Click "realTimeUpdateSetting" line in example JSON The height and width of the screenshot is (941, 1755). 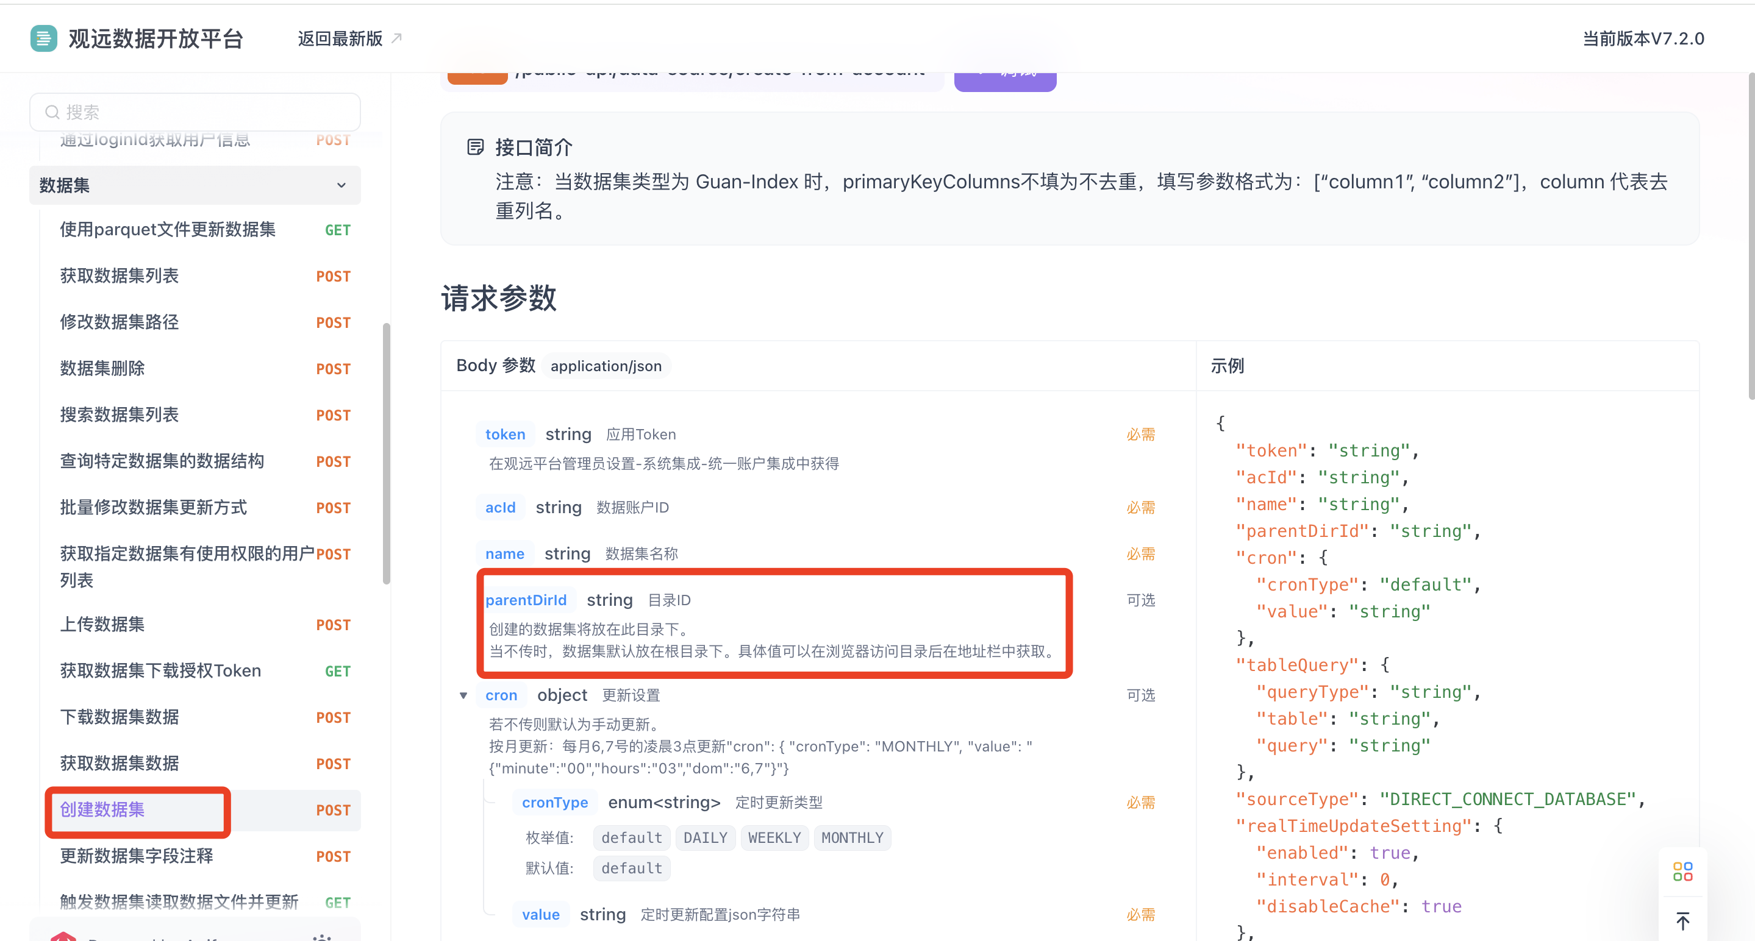click(1369, 826)
